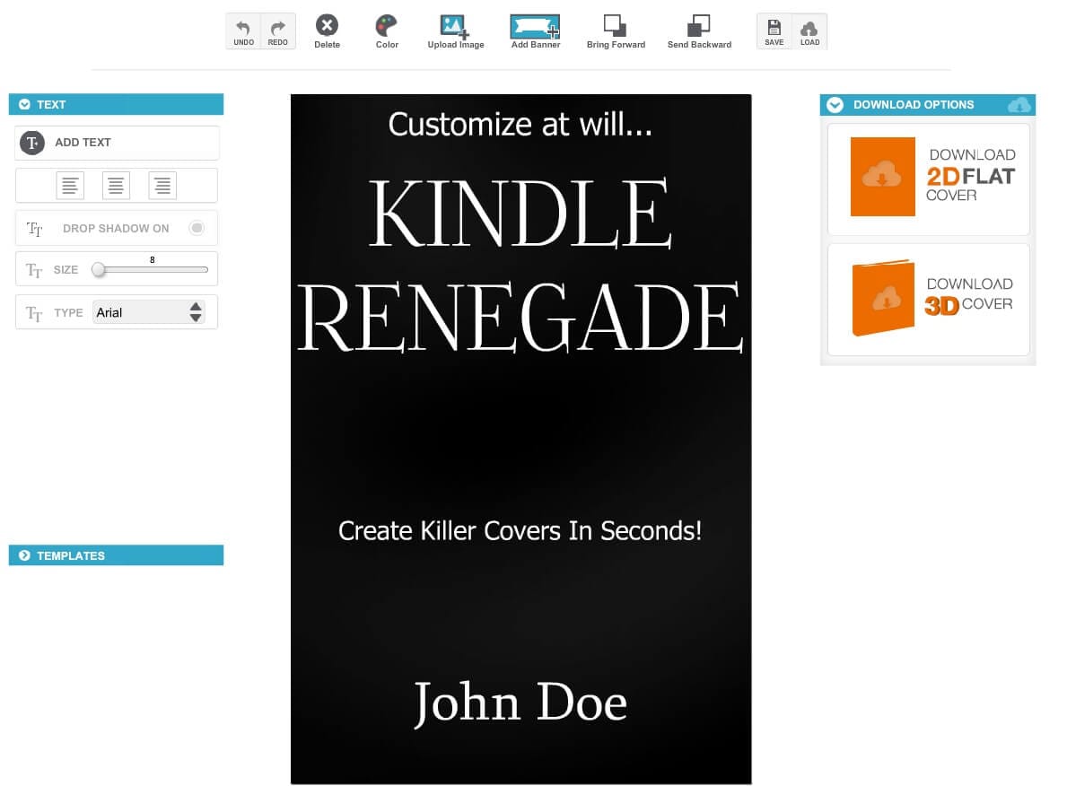
Task: Collapse the TEXT panel header
Action: click(x=117, y=104)
